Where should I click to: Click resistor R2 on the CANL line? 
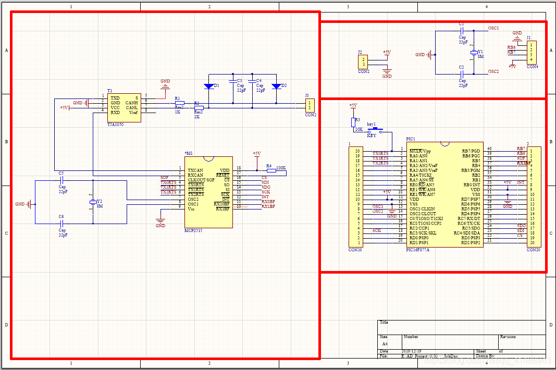[199, 108]
